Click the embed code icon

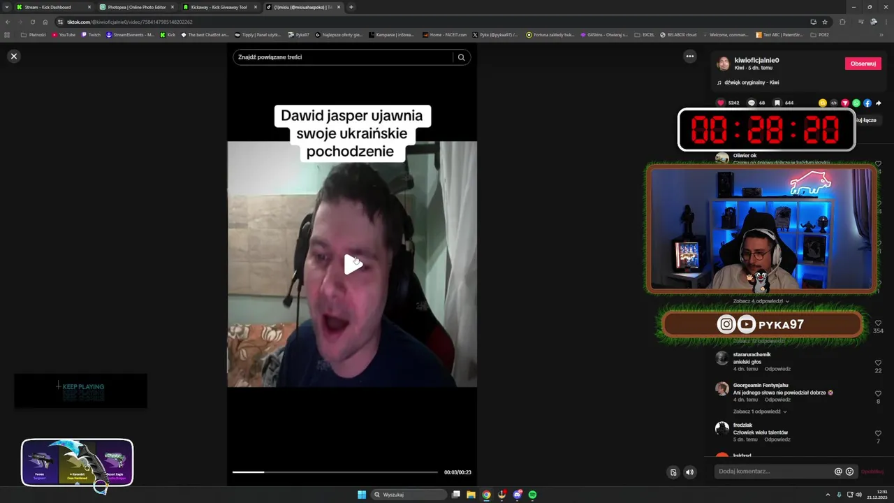[834, 103]
